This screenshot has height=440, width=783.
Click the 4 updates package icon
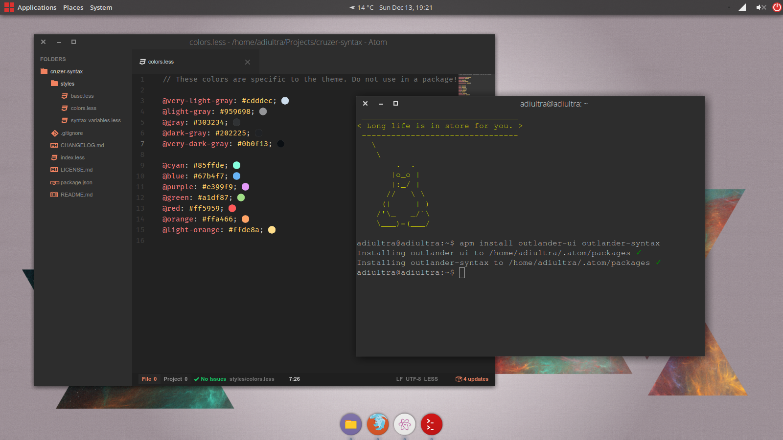(x=472, y=379)
